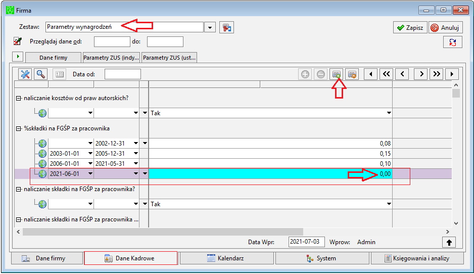Image resolution: width=474 pixels, height=274 pixels.
Task: Click the icon button next to Zestaw dropdown
Action: [x=226, y=27]
